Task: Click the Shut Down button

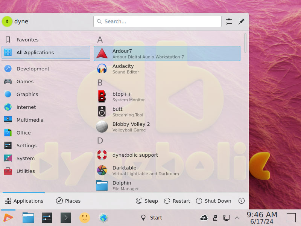Action: (x=213, y=201)
